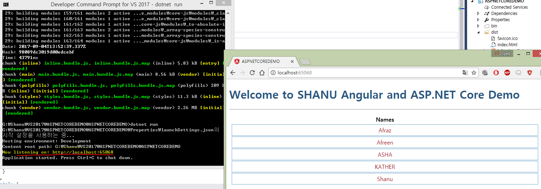Click the bin folder icon
541x189 pixels.
(x=487, y=26)
